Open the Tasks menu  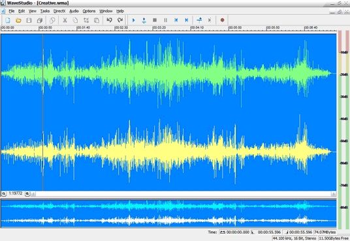(45, 11)
